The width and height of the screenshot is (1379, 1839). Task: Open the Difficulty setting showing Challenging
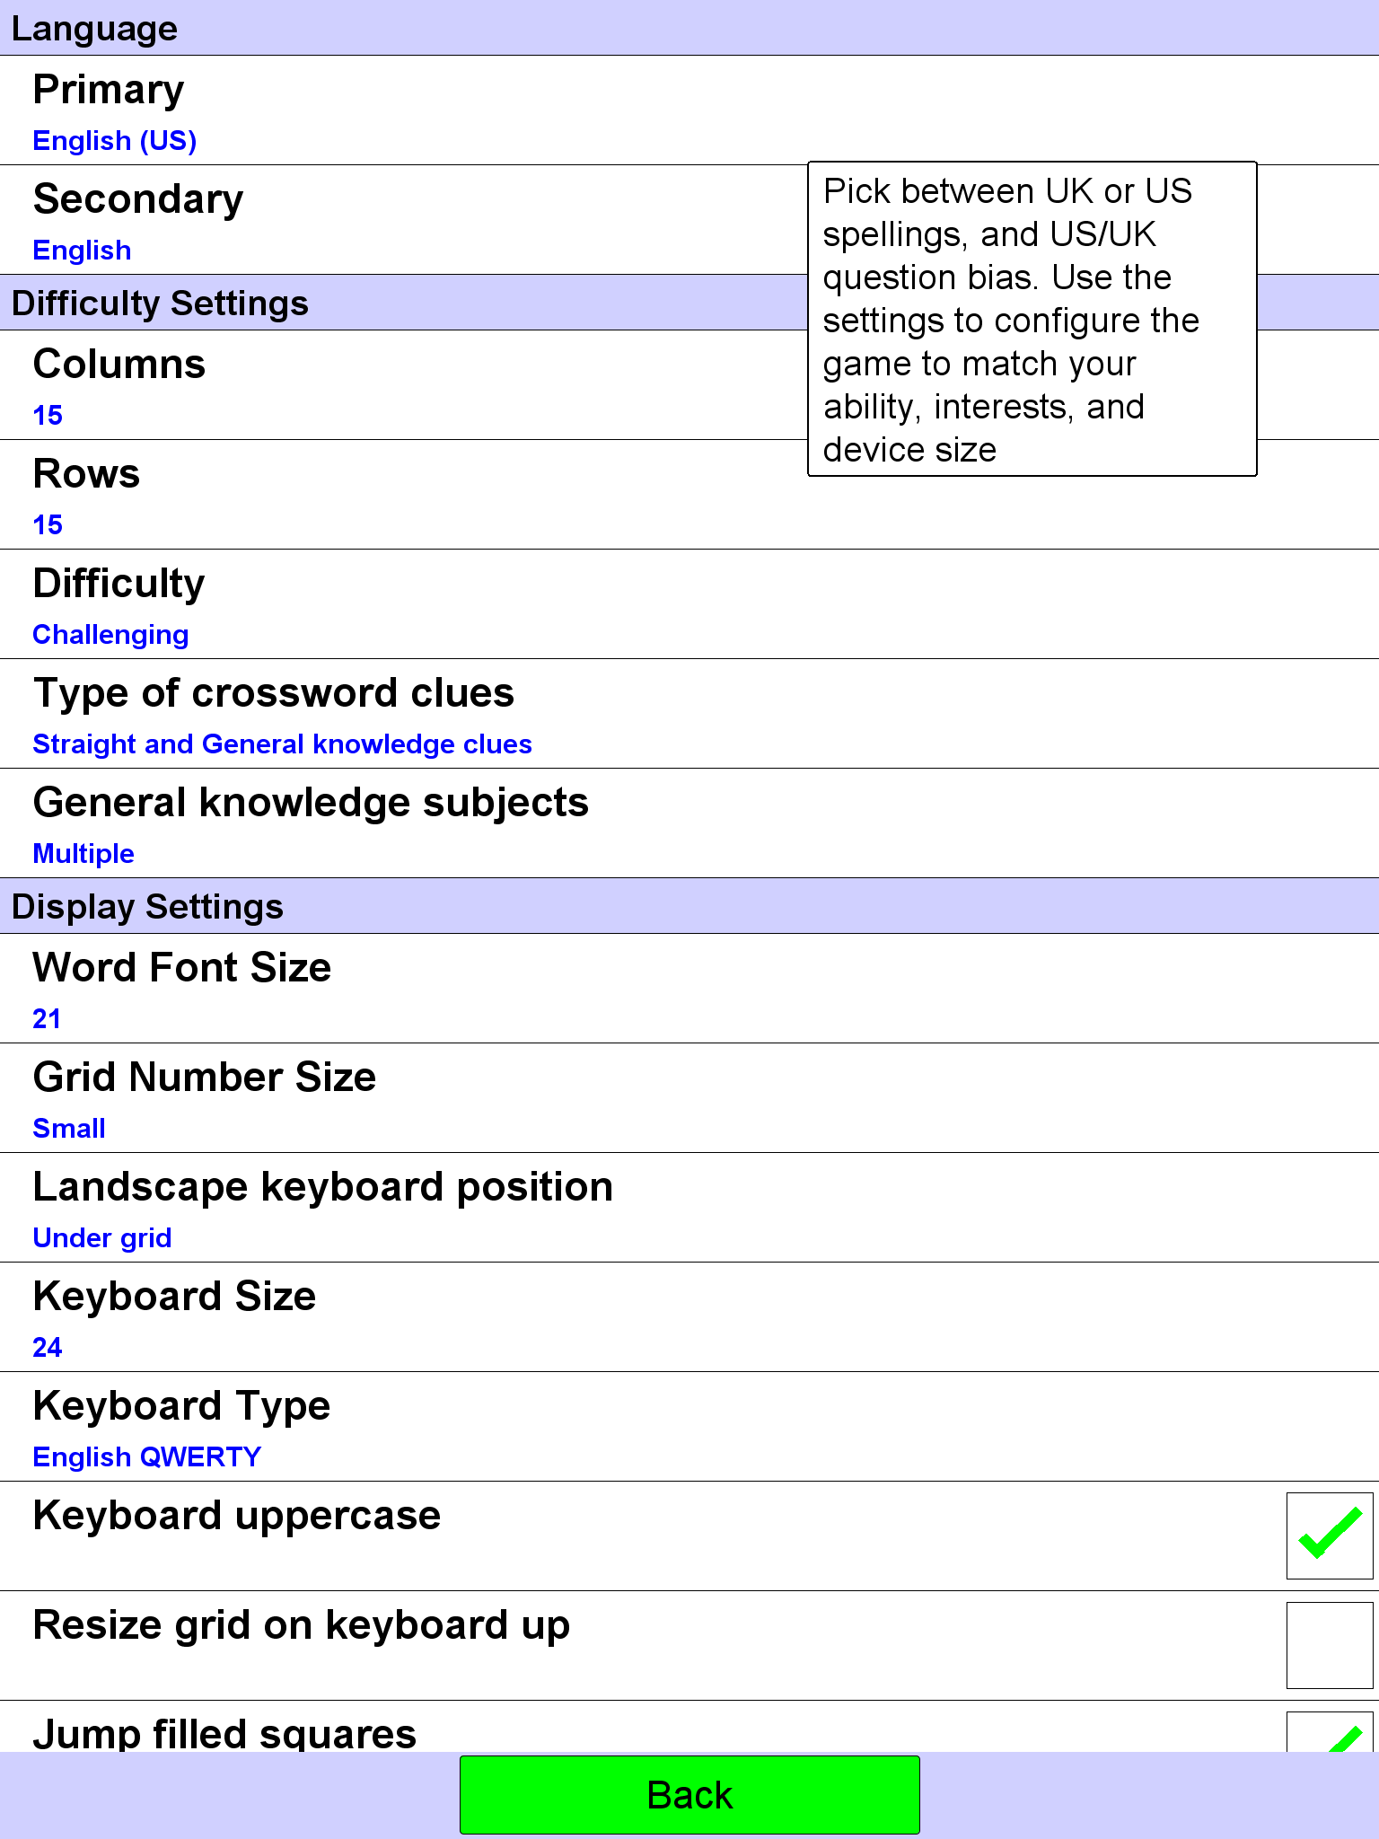pyautogui.click(x=689, y=604)
